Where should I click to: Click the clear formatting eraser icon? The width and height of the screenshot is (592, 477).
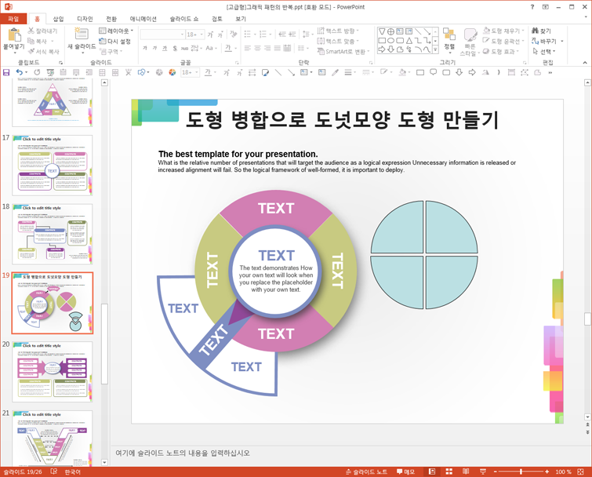[234, 35]
